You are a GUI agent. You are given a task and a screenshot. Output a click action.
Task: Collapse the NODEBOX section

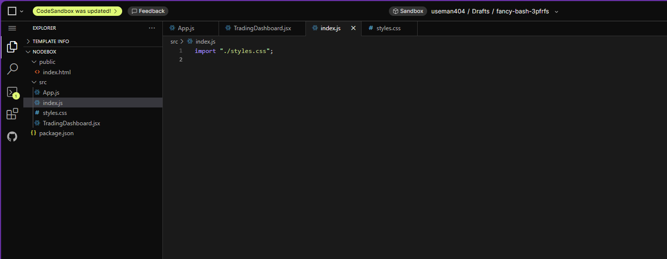[x=93, y=52]
